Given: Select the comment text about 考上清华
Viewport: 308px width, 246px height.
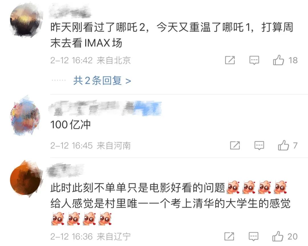Looking at the screenshot, I should [171, 203].
